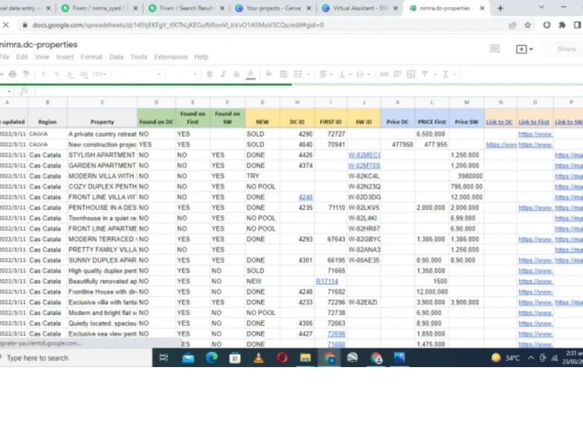Screen dimensions: 583x437
Task: Click the Borders icon
Action: pyautogui.click(x=283, y=74)
